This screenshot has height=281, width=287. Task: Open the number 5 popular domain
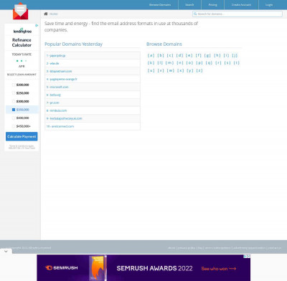pos(57,87)
